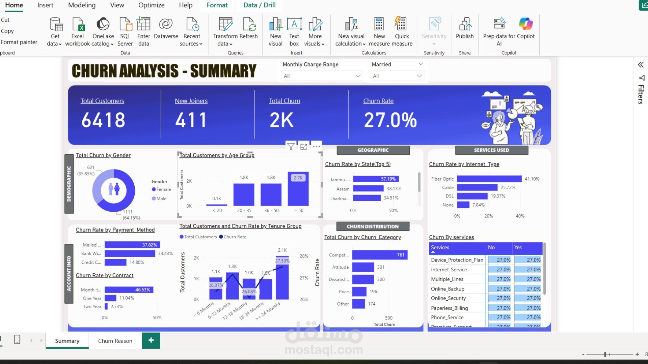Adjust the zoom slider handle

pos(605,354)
